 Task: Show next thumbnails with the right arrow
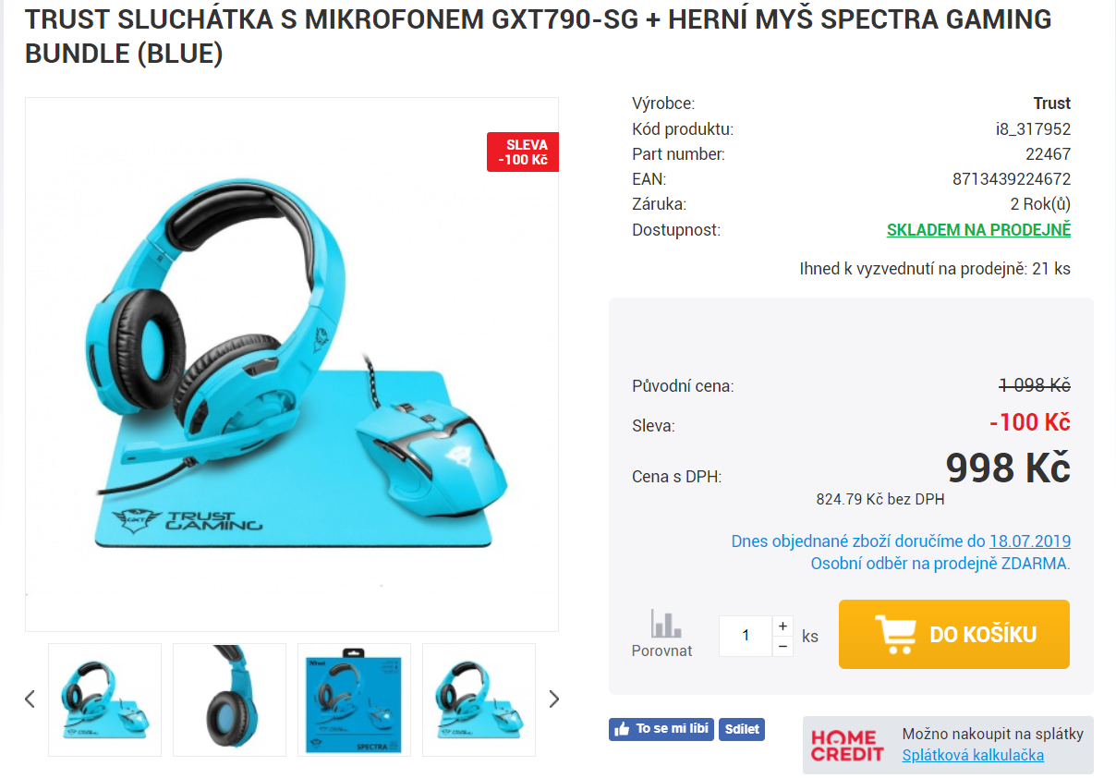(554, 699)
